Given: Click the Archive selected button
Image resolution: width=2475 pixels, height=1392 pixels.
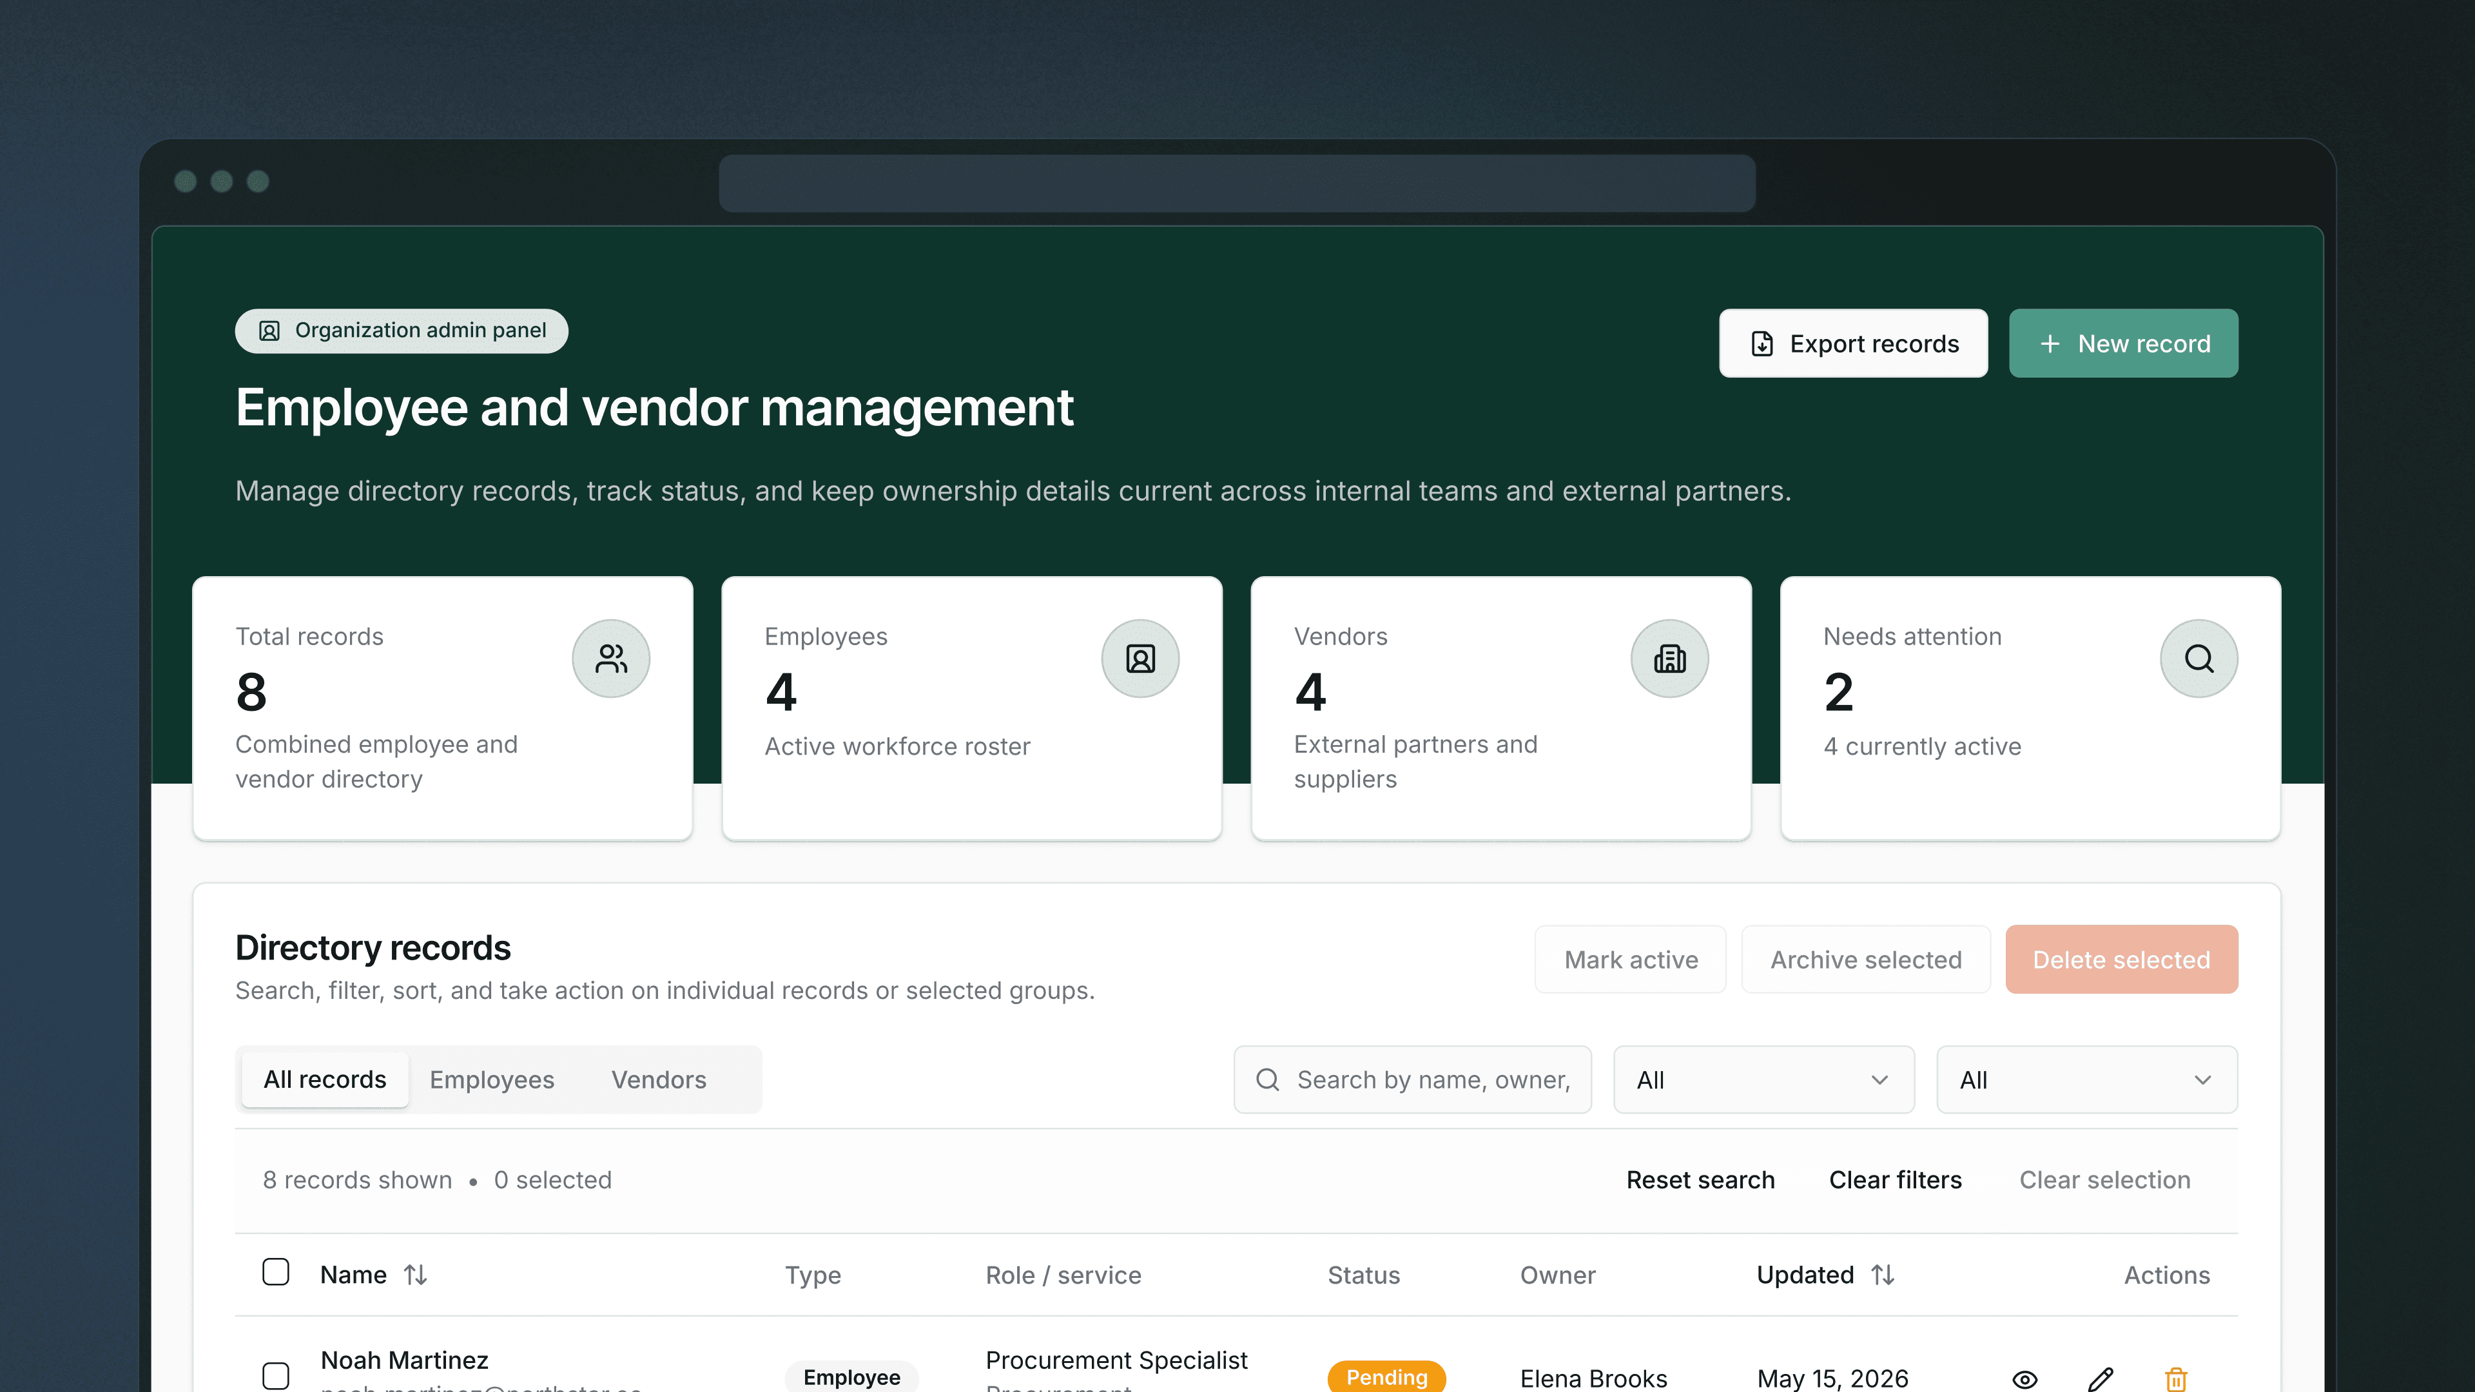Looking at the screenshot, I should [x=1866, y=959].
